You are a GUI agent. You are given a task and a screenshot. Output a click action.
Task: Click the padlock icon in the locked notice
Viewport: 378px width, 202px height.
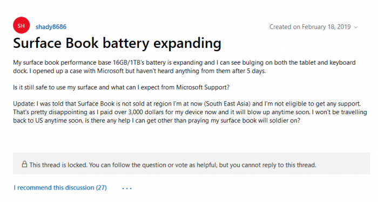coord(24,164)
